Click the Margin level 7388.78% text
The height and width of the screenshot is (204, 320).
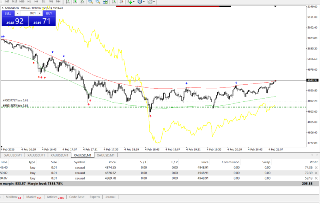pos(45,184)
